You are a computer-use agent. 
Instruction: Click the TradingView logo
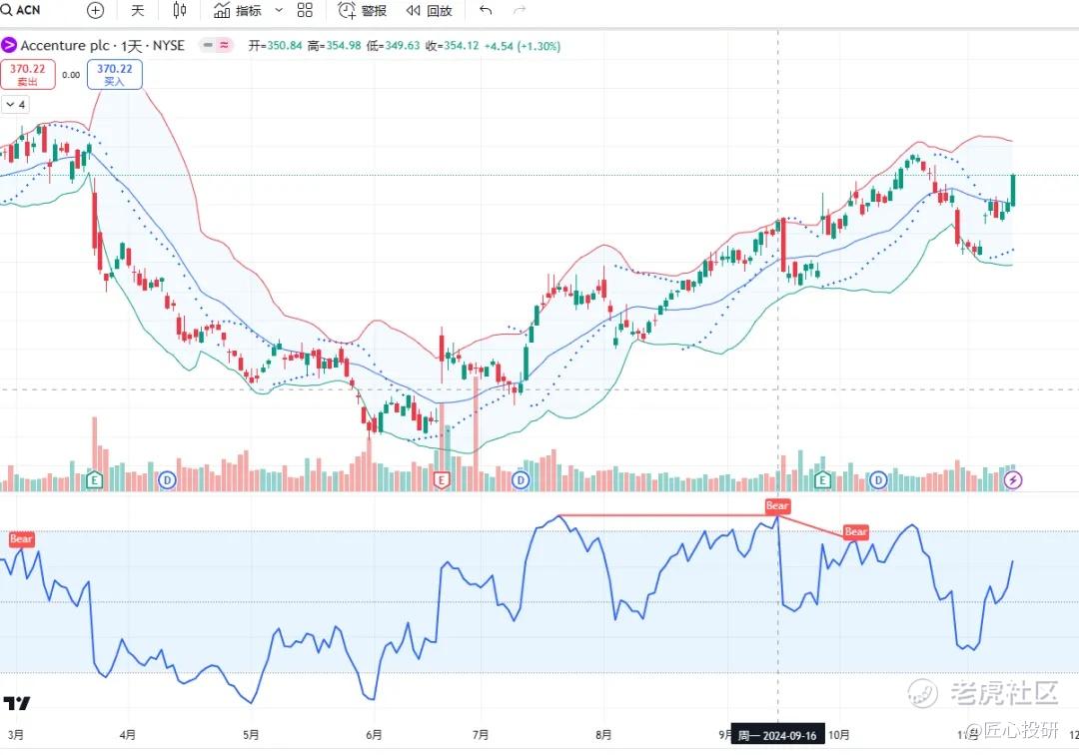click(17, 703)
